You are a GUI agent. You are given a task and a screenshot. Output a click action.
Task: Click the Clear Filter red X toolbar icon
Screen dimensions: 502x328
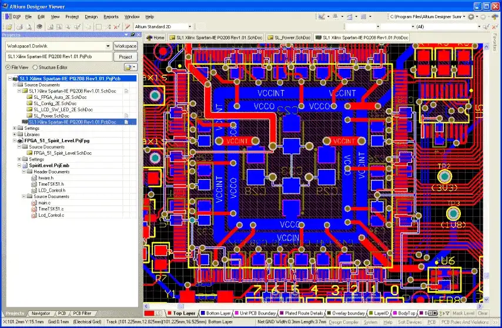coord(116,27)
